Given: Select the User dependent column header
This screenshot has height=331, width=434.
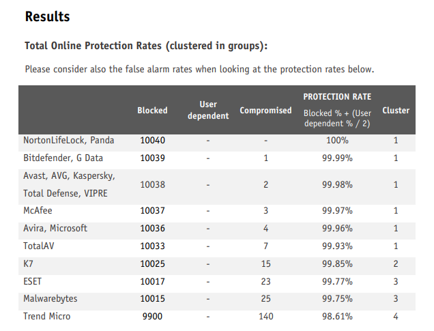Looking at the screenshot, I should pos(208,110).
